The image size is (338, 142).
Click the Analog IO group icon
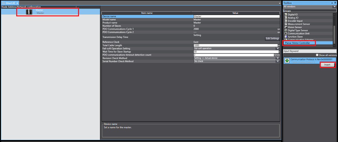coord(286,18)
